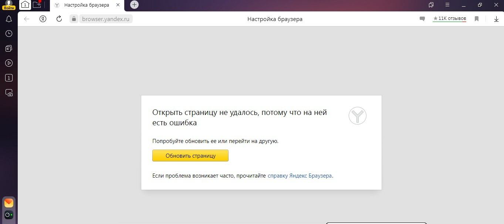Screen dimensions: 504x224
Task: Open the справку Яндекс Браузера link
Action: [300, 176]
